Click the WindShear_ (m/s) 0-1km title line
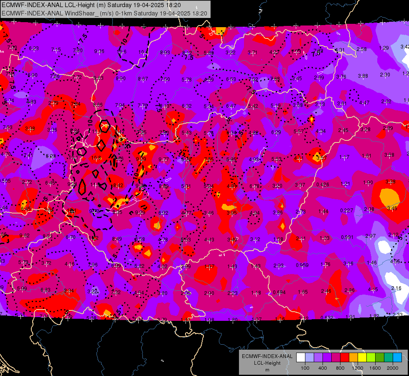The image size is (409, 376). (x=104, y=13)
